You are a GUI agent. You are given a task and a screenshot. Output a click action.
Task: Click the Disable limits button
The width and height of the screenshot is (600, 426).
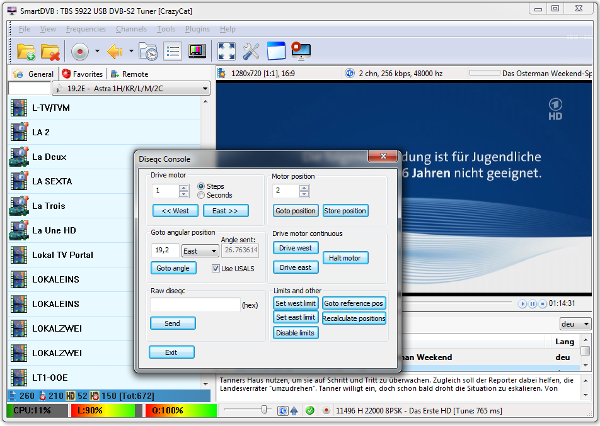coord(296,333)
